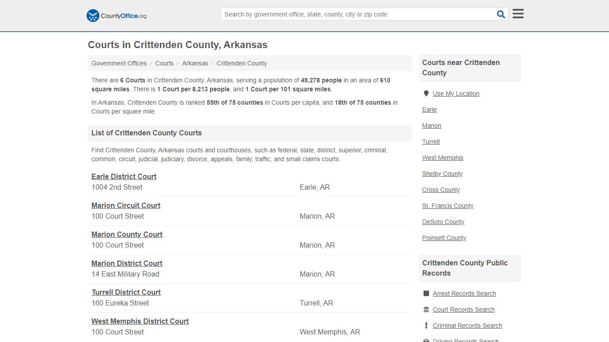This screenshot has width=609, height=342.
Task: Click address 14 East Military Road
Action: [x=125, y=274]
